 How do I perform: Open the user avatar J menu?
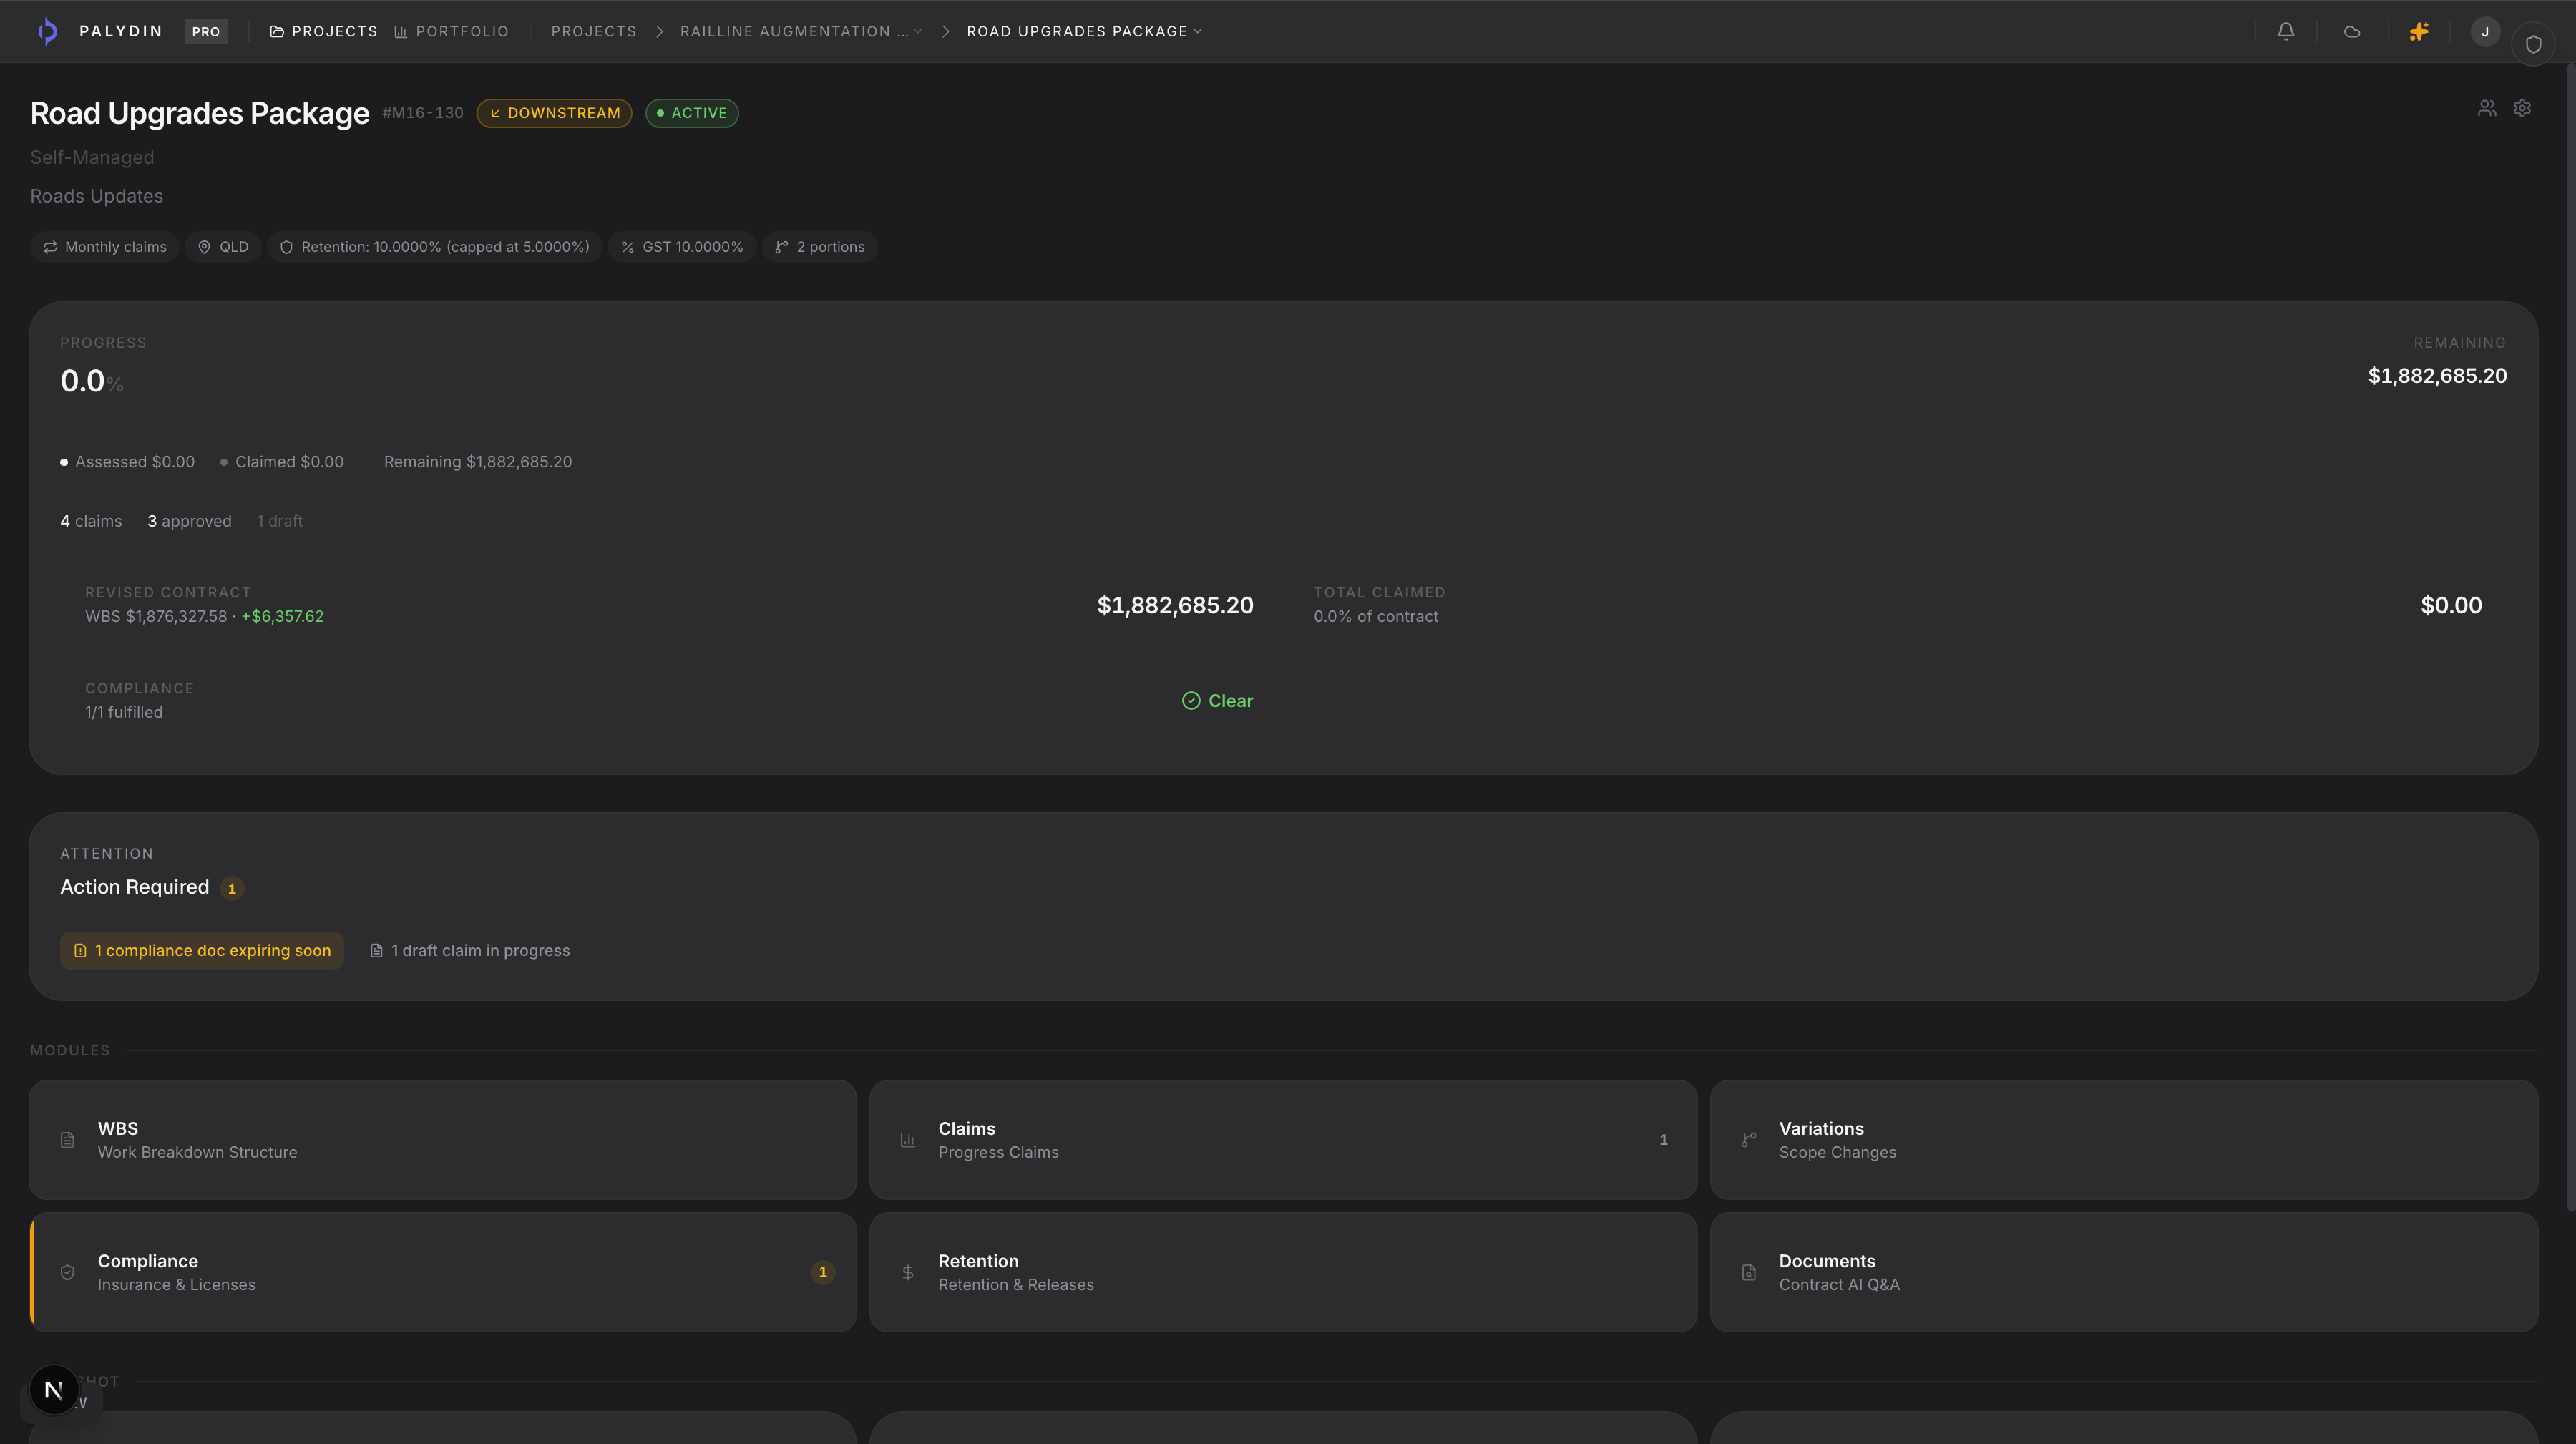(2484, 32)
